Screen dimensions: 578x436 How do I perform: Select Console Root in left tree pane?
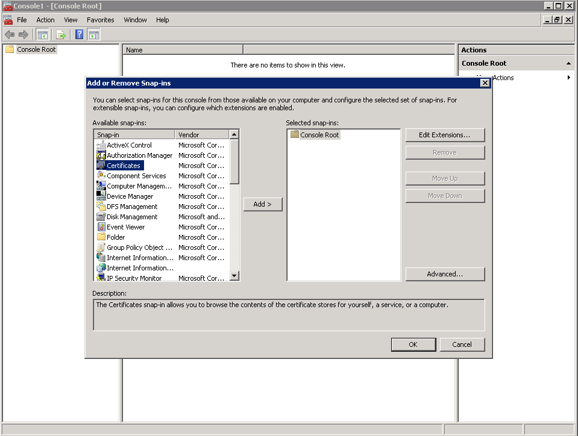tap(36, 49)
